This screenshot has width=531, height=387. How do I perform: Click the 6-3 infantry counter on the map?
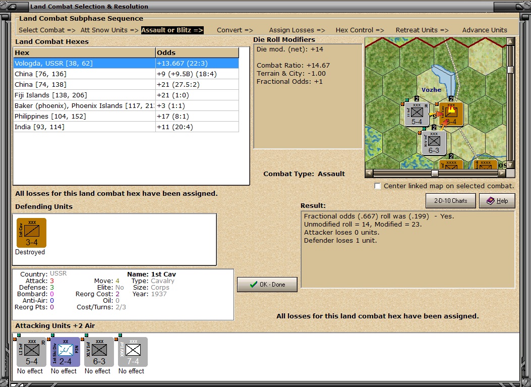click(434, 143)
